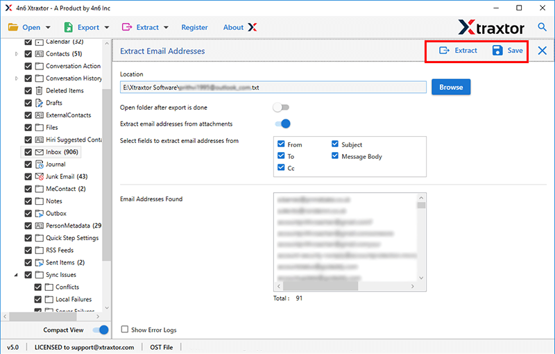The width and height of the screenshot is (555, 354).
Task: Select the Conflicts folder icon
Action: [x=49, y=287]
